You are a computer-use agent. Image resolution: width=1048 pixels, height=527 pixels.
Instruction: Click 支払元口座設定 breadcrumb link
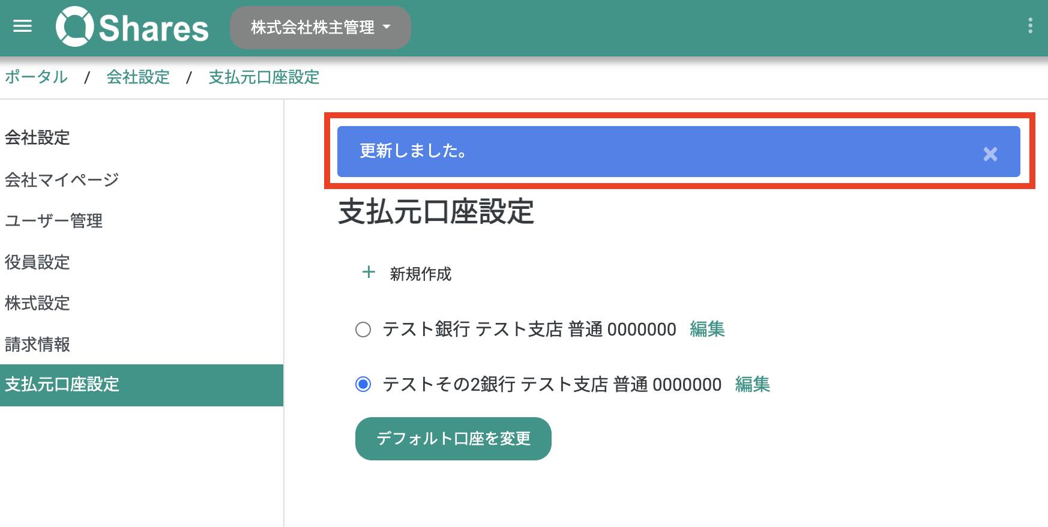[264, 77]
